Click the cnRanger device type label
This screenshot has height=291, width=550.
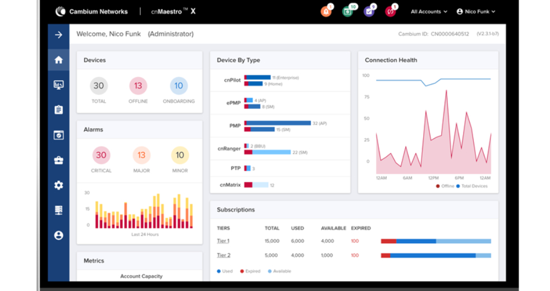click(229, 149)
